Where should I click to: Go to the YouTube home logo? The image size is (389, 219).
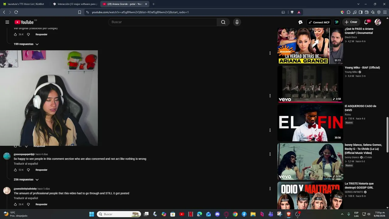pyautogui.click(x=24, y=22)
